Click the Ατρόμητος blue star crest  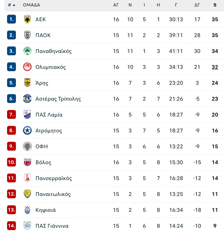[x=27, y=130]
